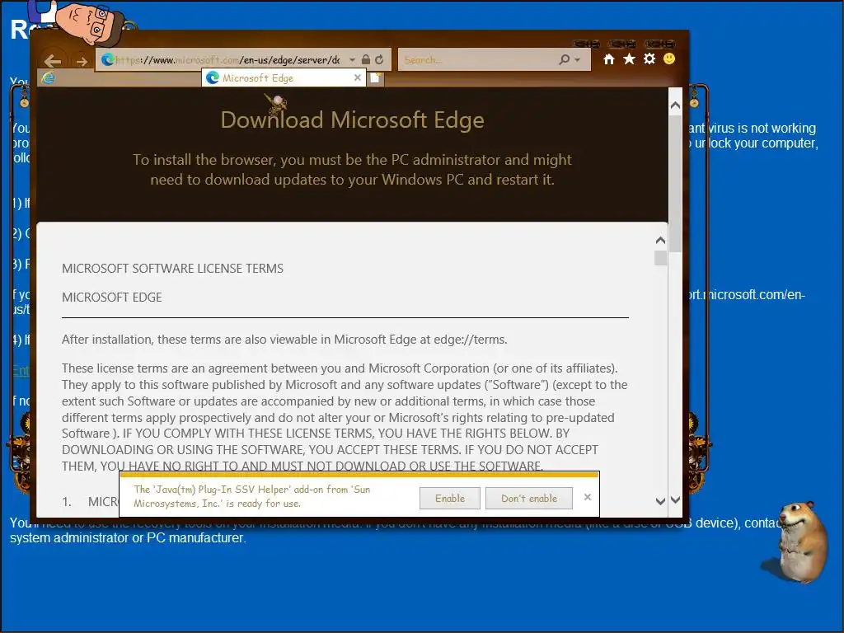Click the Internet Explorer icon on tab row

49,78
